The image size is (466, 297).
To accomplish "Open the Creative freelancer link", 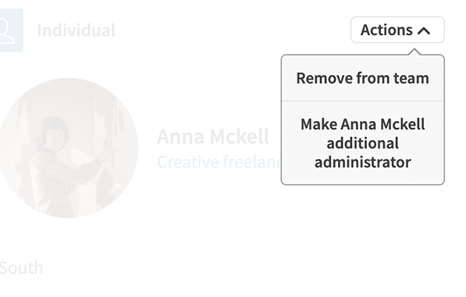I will 219,163.
